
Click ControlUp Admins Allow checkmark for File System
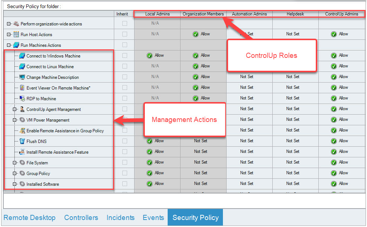[x=334, y=163]
